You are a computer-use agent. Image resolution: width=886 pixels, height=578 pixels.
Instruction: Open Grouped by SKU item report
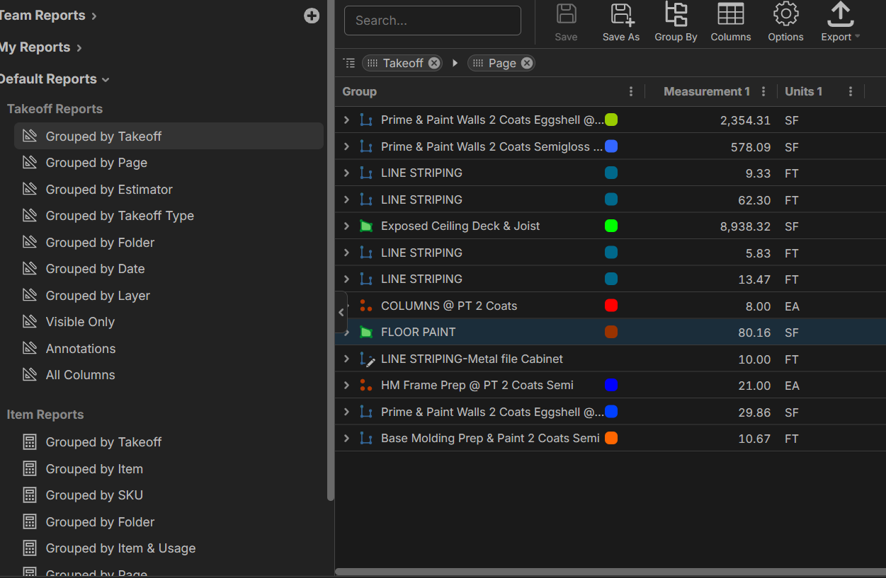click(x=94, y=495)
